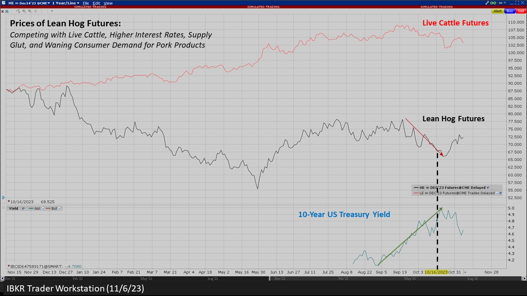The height and width of the screenshot is (296, 527).
Task: Select the crosshair cursor tool
Action: [x=36, y=11]
